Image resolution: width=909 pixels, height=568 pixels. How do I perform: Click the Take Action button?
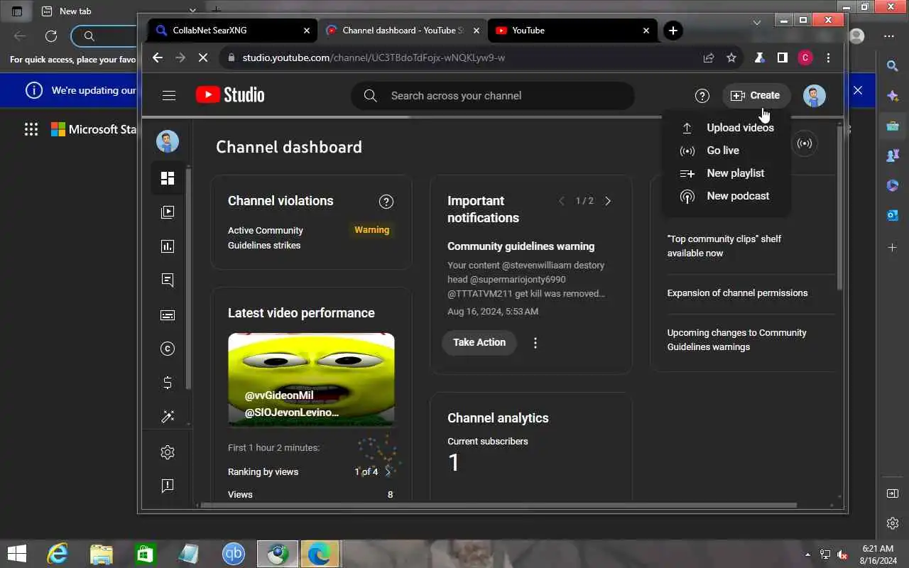(x=479, y=342)
